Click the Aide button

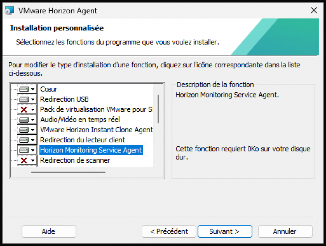tap(49, 231)
